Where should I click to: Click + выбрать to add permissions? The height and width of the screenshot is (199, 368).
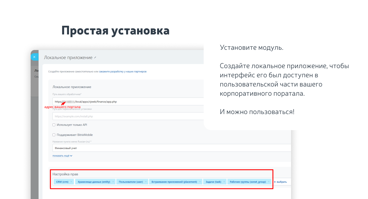[280, 182]
